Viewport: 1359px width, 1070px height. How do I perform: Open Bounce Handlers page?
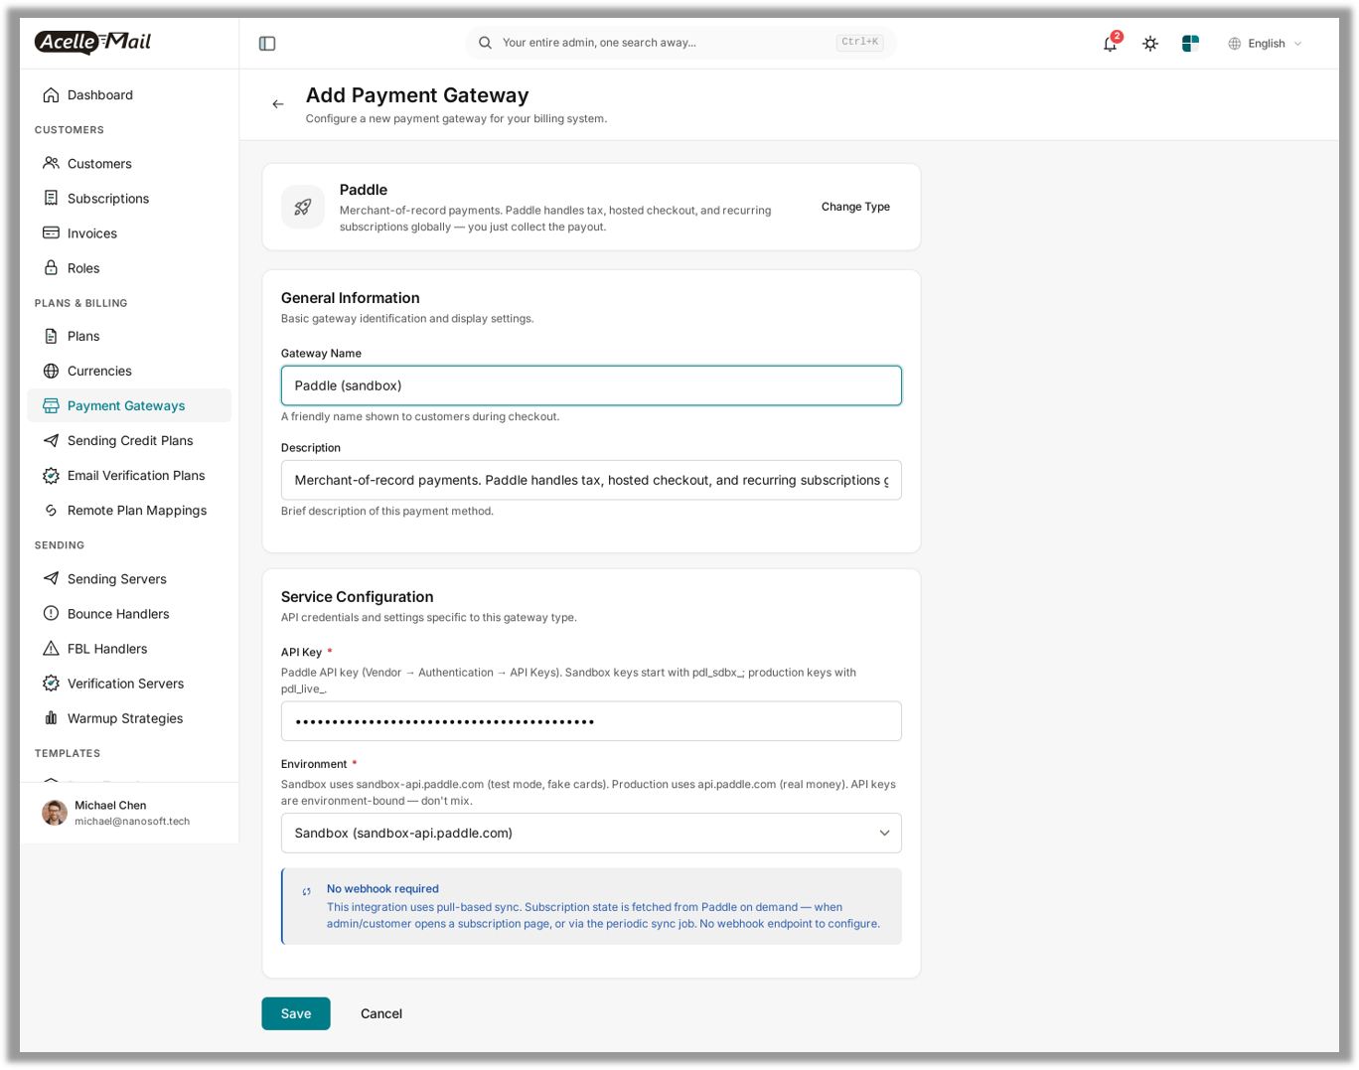click(129, 613)
